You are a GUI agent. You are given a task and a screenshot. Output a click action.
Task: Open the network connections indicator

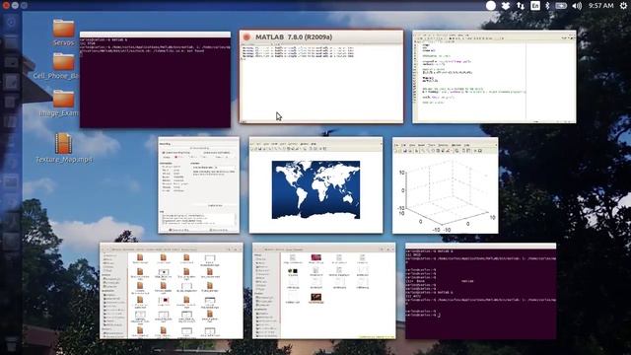click(x=521, y=6)
